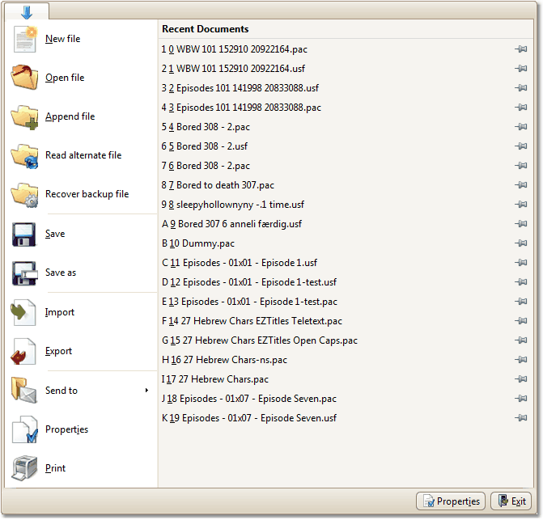Pin '6 Bored 308 - 2.pac' entry
Viewport: 543px width, 520px height.
tap(520, 166)
